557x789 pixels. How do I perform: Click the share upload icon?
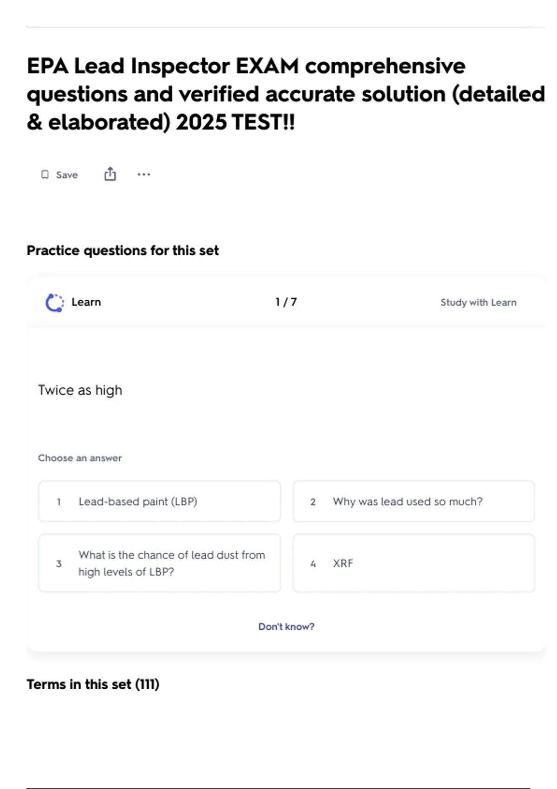[110, 174]
